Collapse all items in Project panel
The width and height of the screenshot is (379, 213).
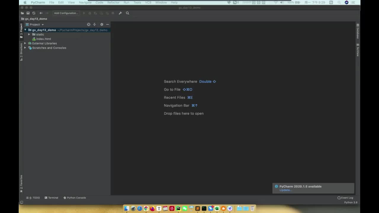click(x=94, y=25)
